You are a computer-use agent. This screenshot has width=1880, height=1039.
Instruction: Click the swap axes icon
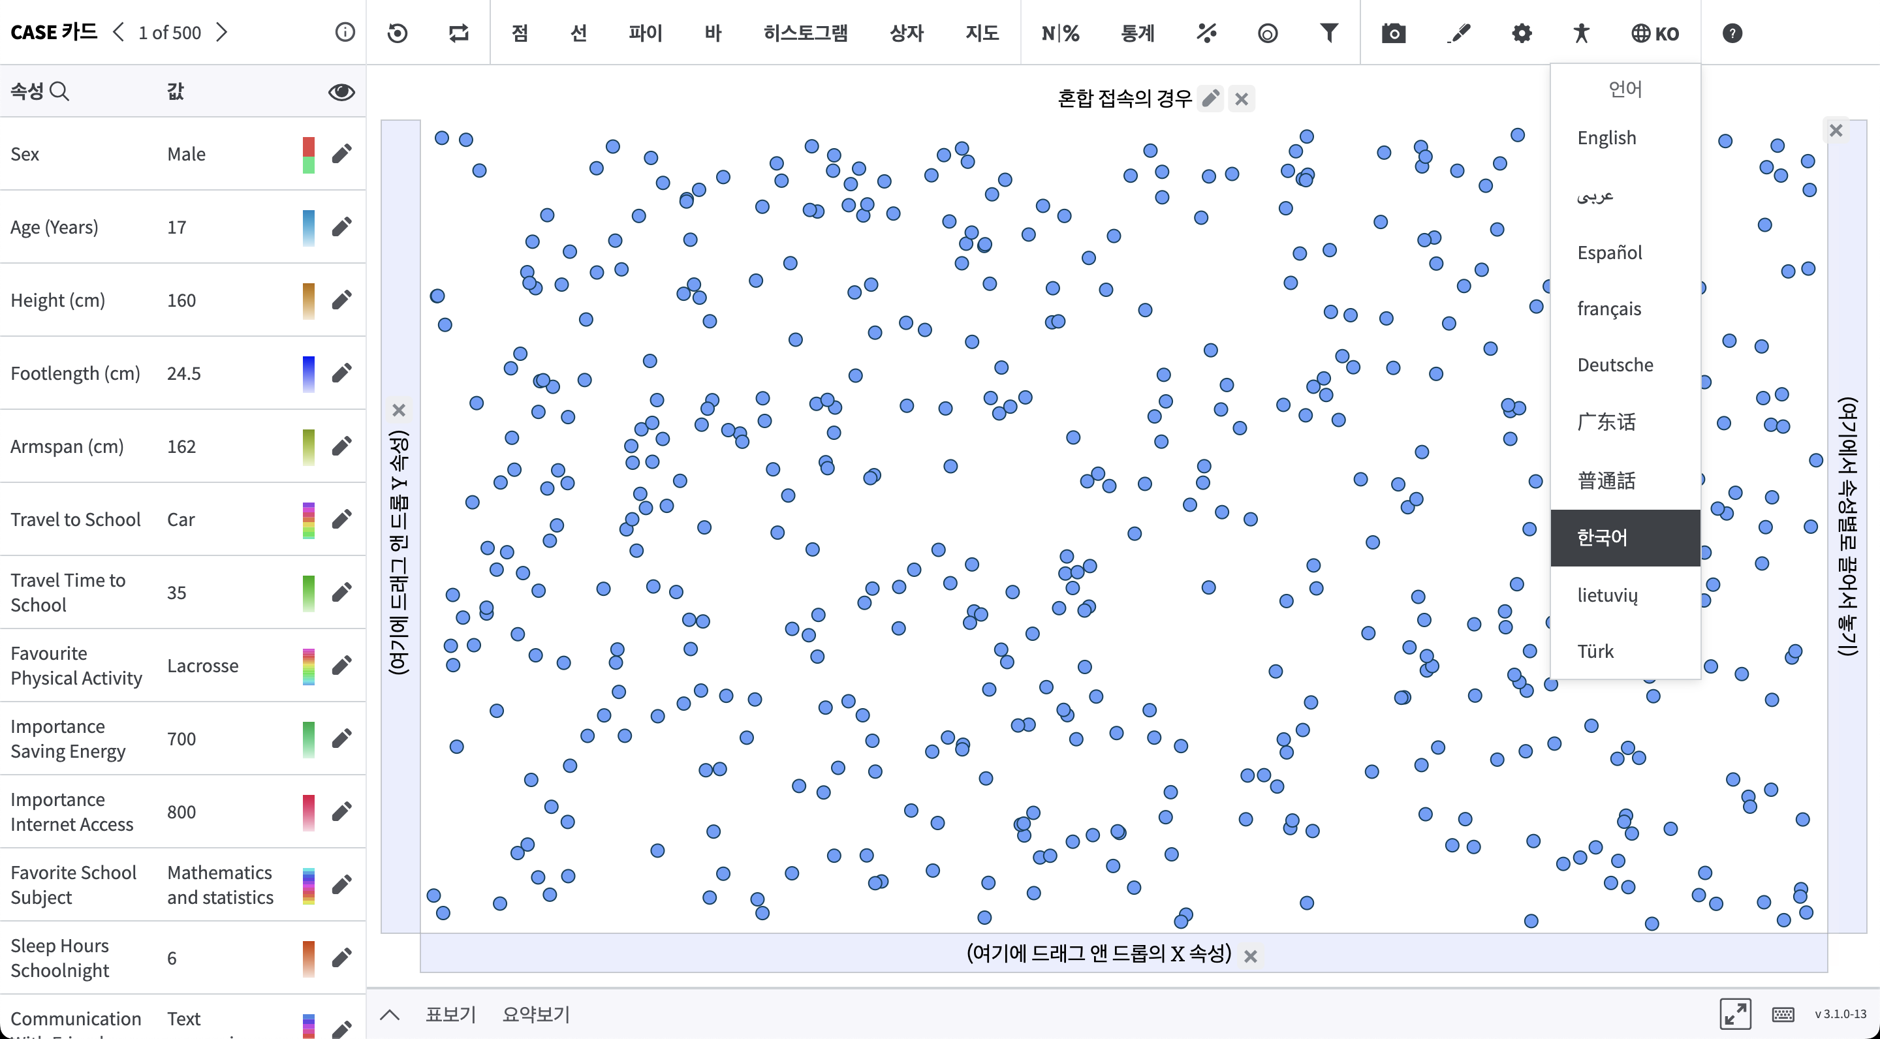(x=458, y=33)
